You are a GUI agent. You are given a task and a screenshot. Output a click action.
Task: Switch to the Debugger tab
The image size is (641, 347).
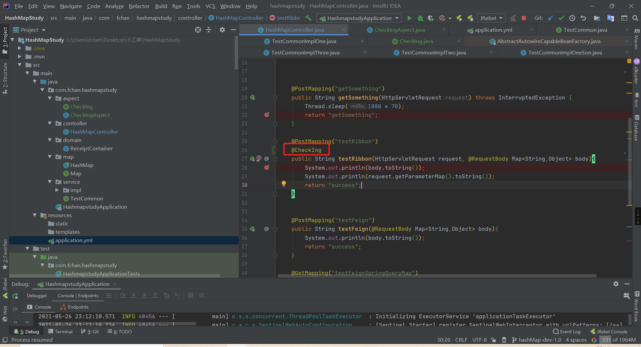pos(37,296)
